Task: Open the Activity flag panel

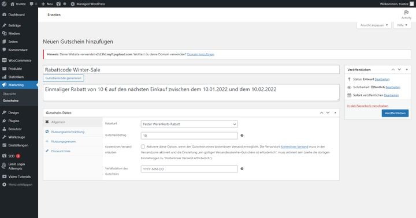Action: (406, 14)
